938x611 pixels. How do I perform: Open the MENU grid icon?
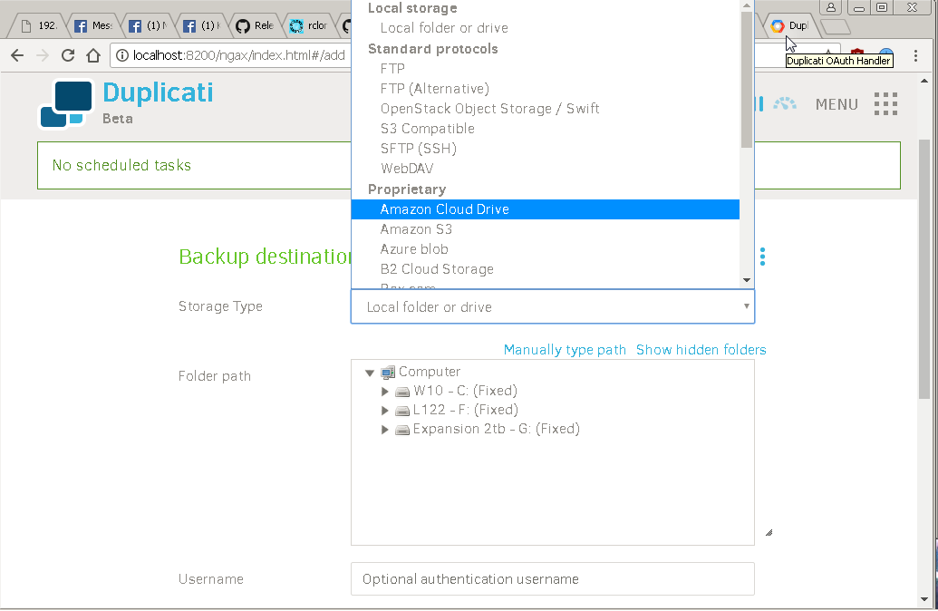886,104
